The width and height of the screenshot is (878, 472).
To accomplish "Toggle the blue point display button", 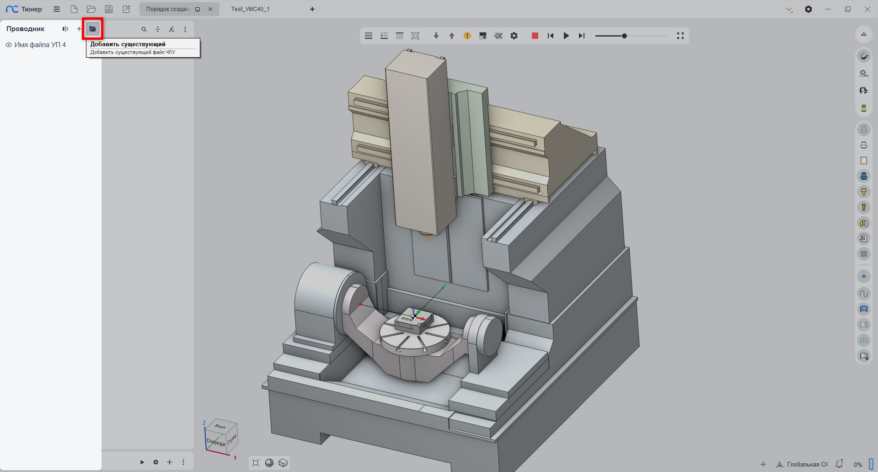I will 863,276.
